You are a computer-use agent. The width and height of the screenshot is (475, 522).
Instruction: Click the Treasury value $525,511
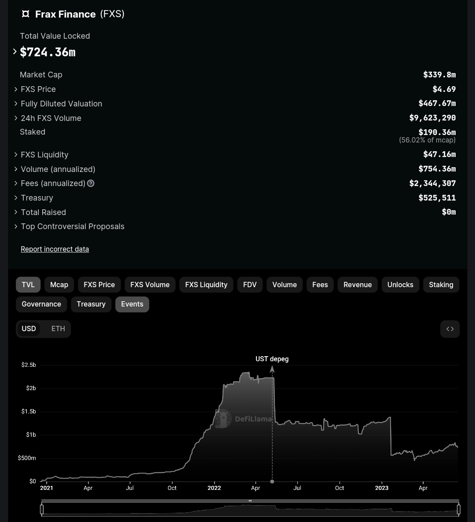tap(437, 198)
